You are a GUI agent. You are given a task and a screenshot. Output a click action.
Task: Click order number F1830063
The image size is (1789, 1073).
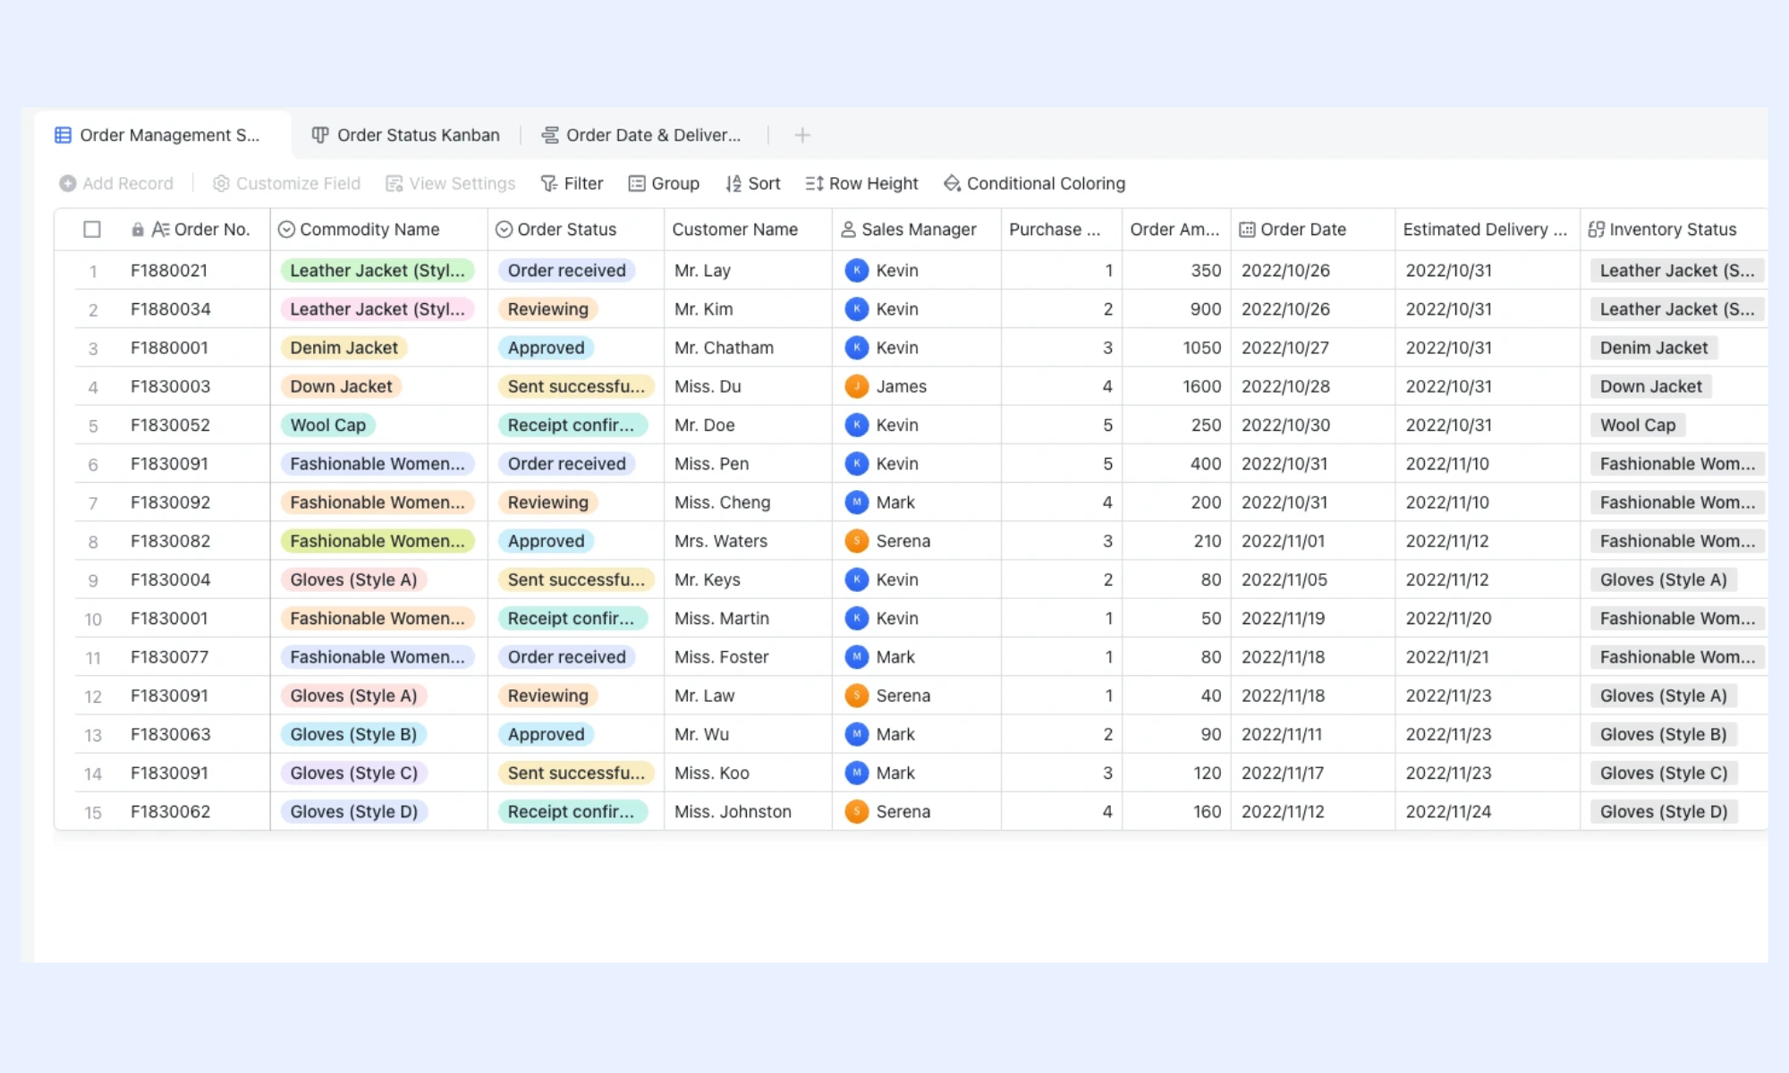pyautogui.click(x=170, y=734)
